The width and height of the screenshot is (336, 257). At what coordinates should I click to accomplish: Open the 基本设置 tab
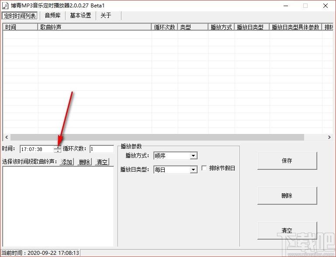(x=80, y=16)
